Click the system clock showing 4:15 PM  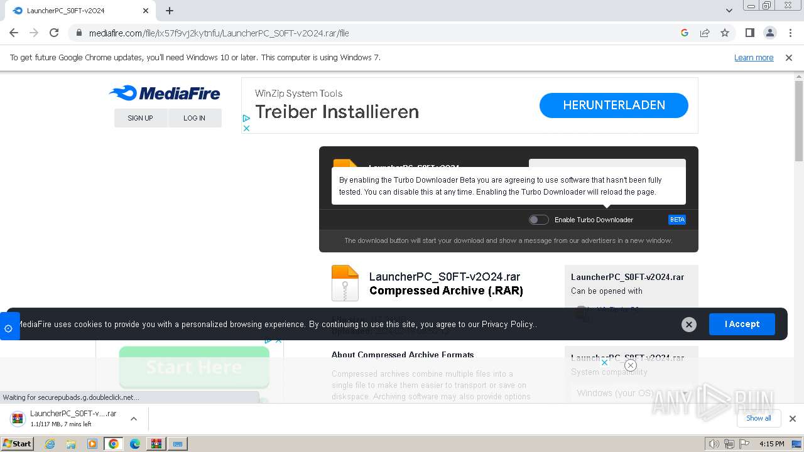[x=772, y=444]
